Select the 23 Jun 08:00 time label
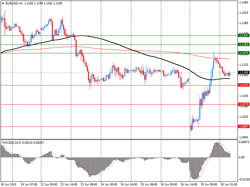The height and width of the screenshot is (187, 250). (89, 185)
